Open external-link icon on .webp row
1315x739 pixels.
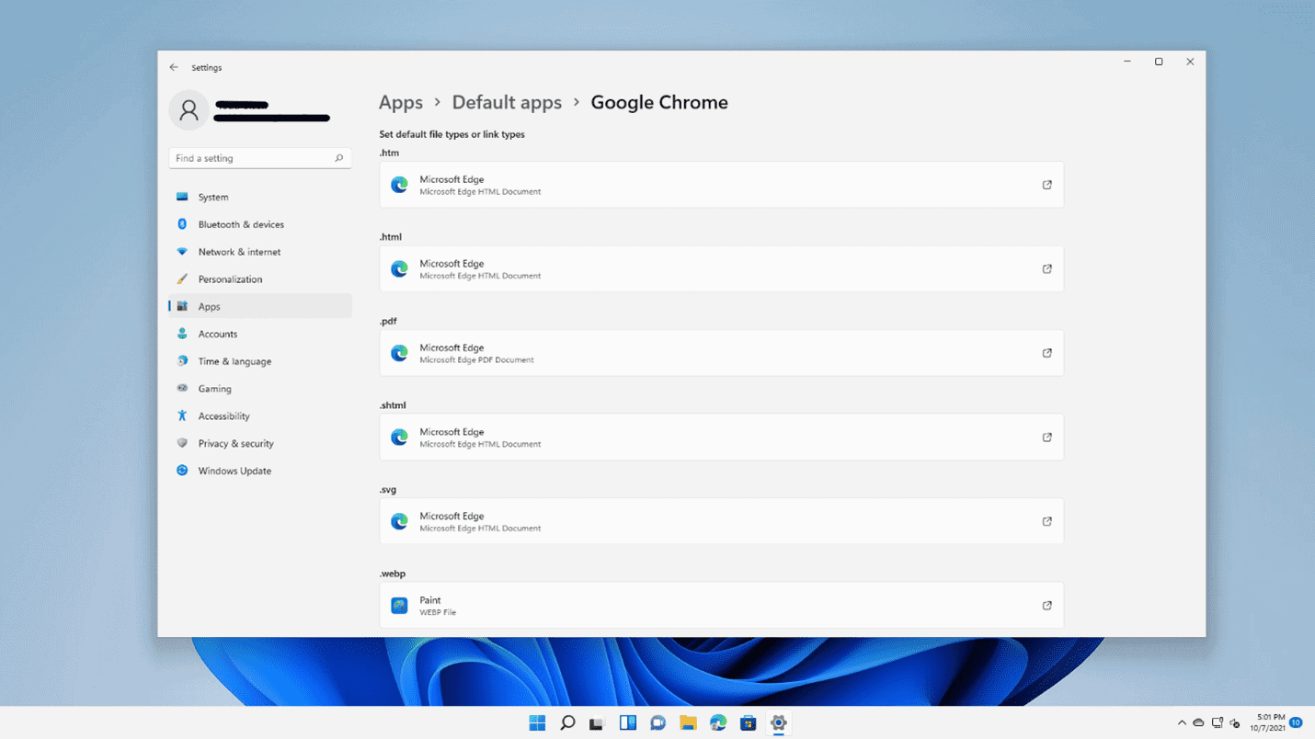[x=1046, y=606]
